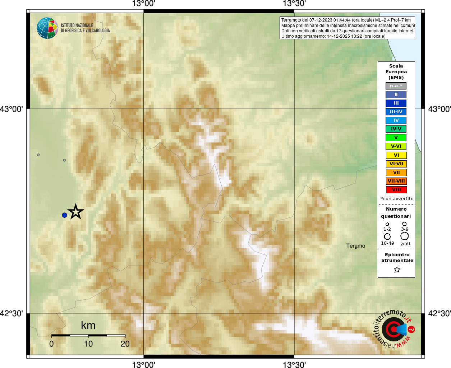The width and height of the screenshot is (451, 368).
Task: Click the gray n.a.* legend swatch
Action: coord(396,86)
